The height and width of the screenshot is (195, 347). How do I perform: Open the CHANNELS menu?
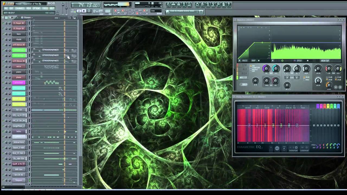point(20,8)
